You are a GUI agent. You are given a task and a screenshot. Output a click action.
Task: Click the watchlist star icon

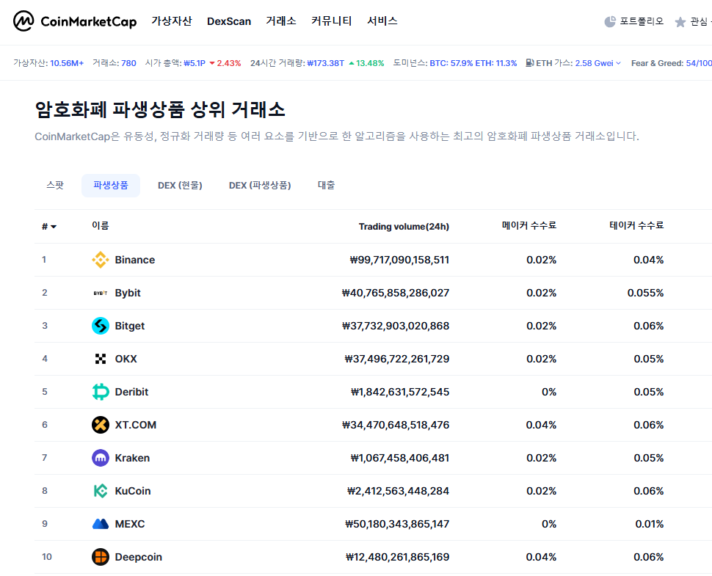coord(680,22)
